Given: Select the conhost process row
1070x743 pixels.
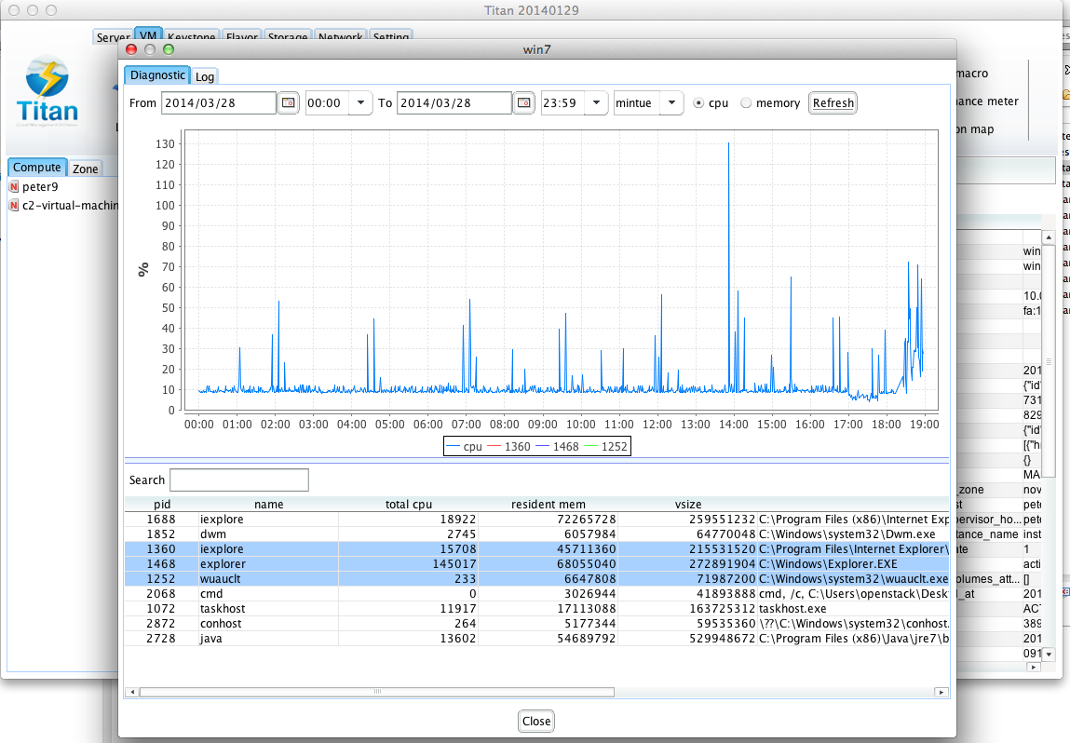Looking at the screenshot, I should pos(536,624).
